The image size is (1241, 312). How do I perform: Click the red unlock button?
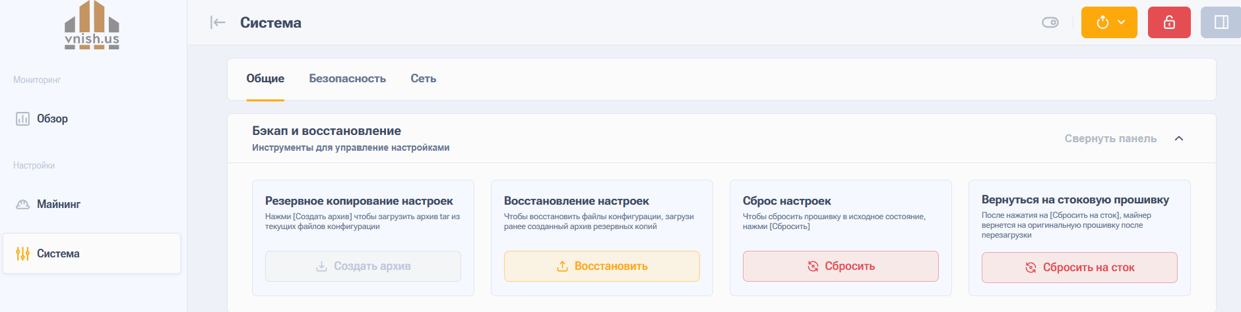1169,22
